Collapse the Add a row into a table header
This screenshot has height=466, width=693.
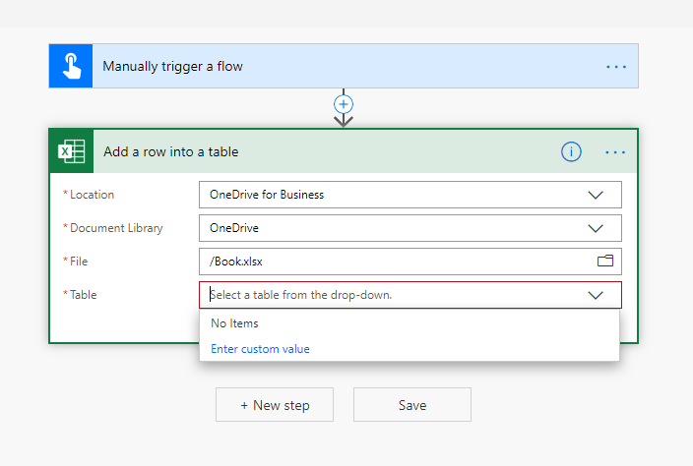click(x=344, y=151)
